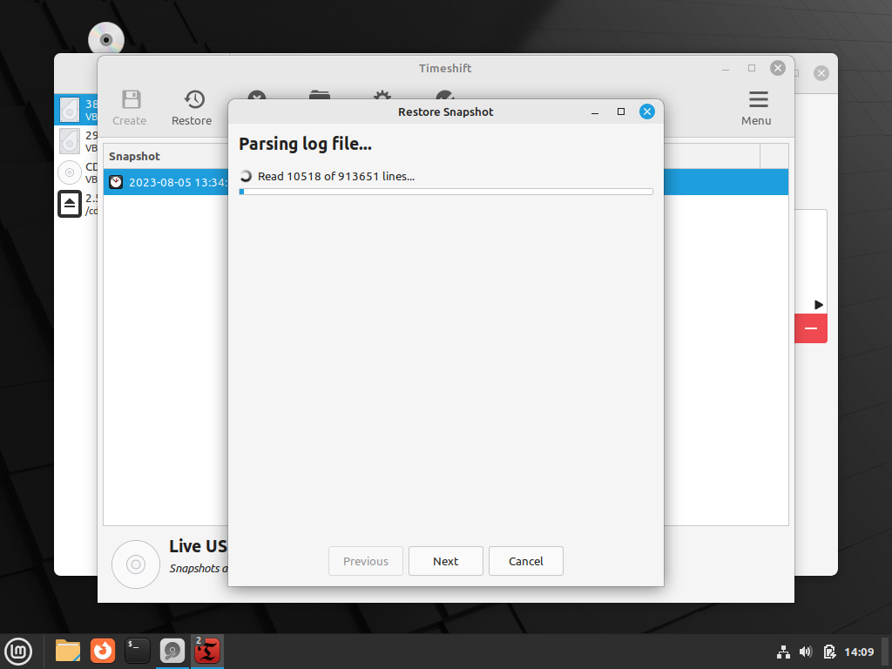Minimize the Timeshift main window
The image size is (892, 669).
coord(726,70)
